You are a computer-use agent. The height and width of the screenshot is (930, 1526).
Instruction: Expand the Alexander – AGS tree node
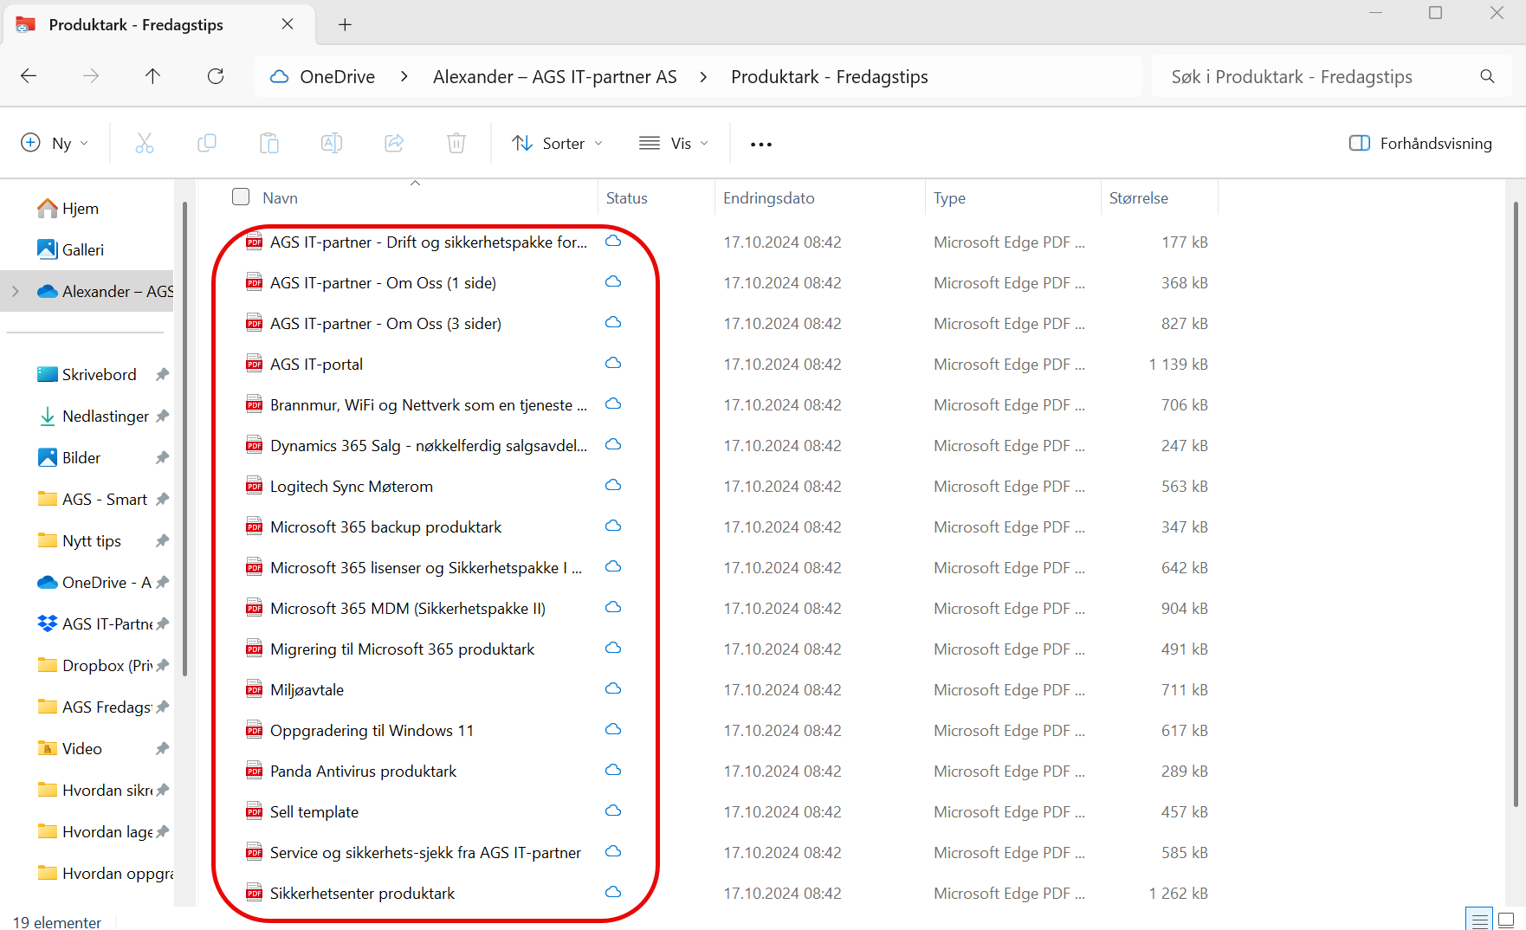pyautogui.click(x=15, y=291)
